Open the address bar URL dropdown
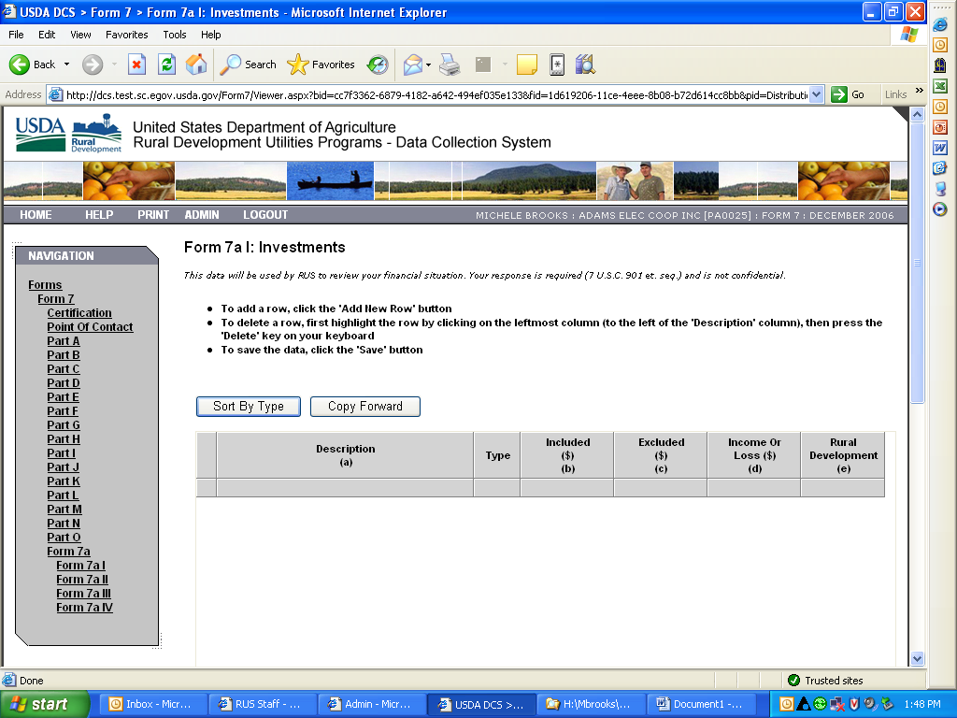957x718 pixels. (816, 94)
